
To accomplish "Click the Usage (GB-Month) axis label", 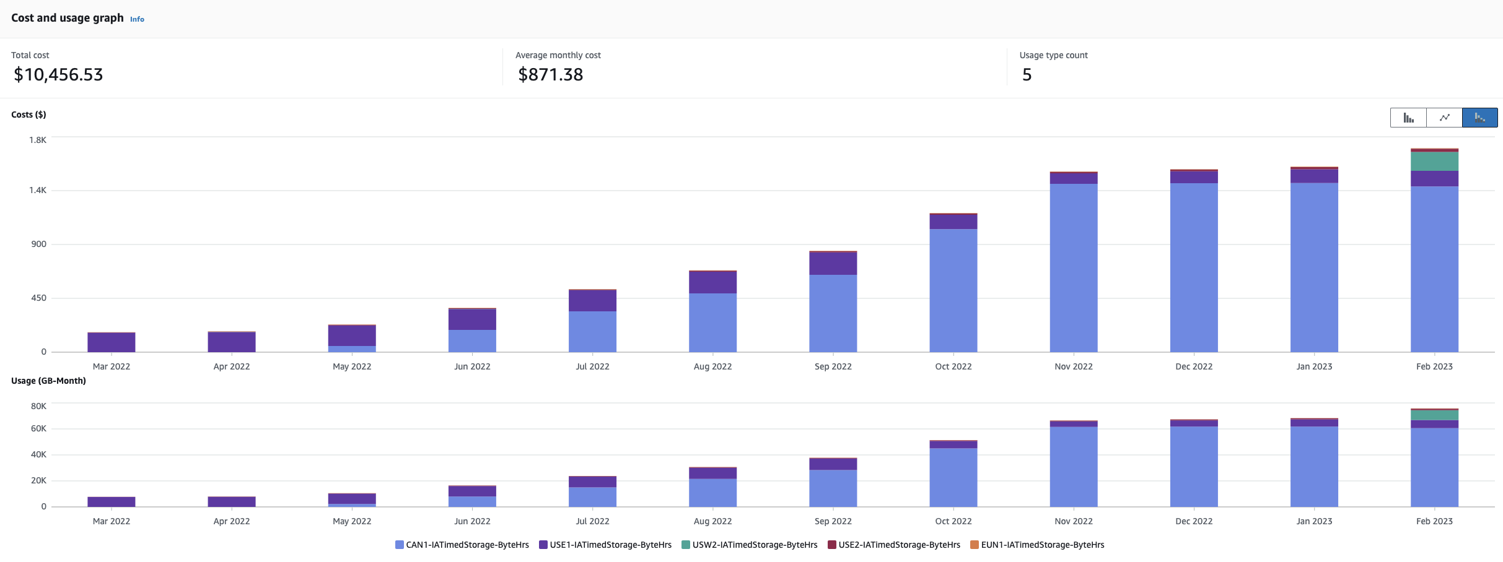I will (x=48, y=381).
